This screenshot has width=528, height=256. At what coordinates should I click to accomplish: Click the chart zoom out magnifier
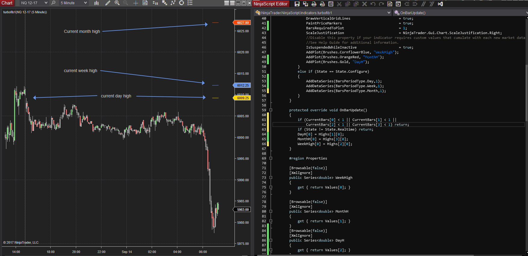click(126, 3)
